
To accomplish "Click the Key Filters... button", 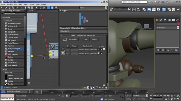I will point(142,99).
